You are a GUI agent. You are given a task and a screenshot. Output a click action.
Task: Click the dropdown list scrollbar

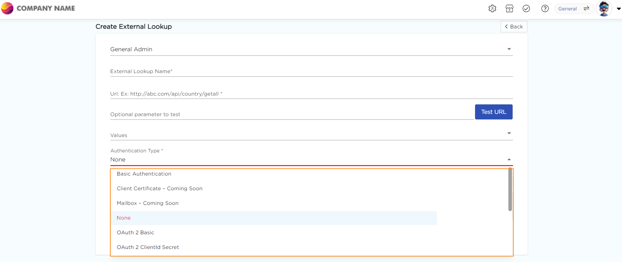point(510,190)
